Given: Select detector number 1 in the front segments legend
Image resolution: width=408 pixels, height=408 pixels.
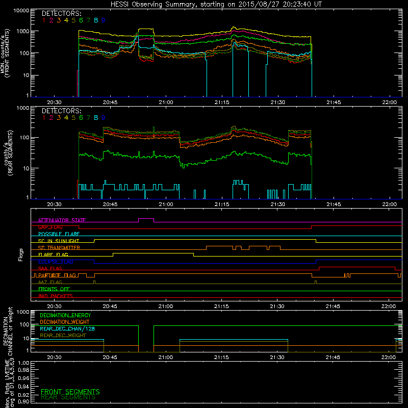Looking at the screenshot, I should point(44,20).
